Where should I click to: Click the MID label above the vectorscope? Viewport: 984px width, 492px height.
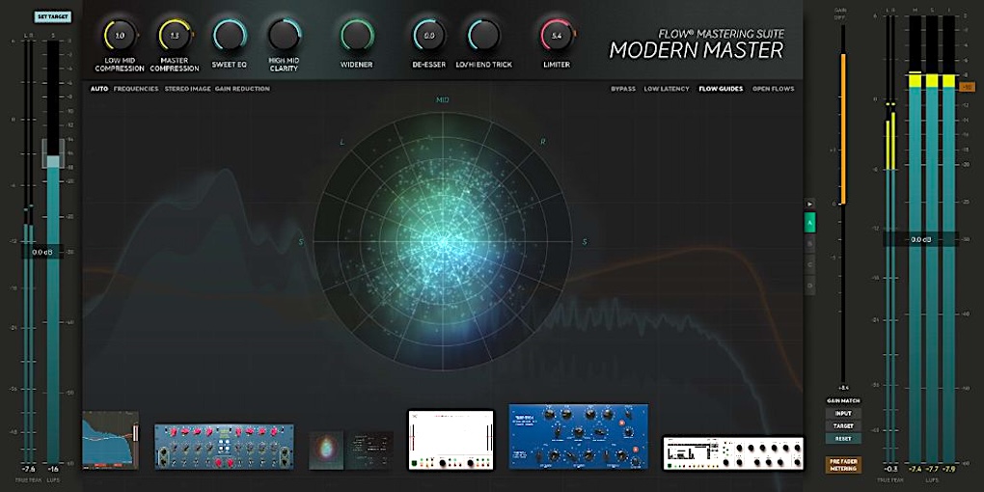point(443,100)
